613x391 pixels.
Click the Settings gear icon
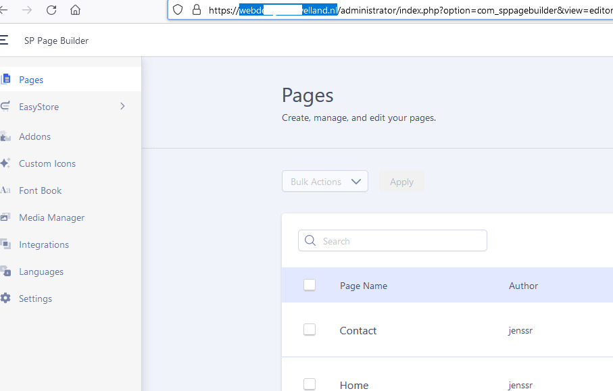pos(6,298)
